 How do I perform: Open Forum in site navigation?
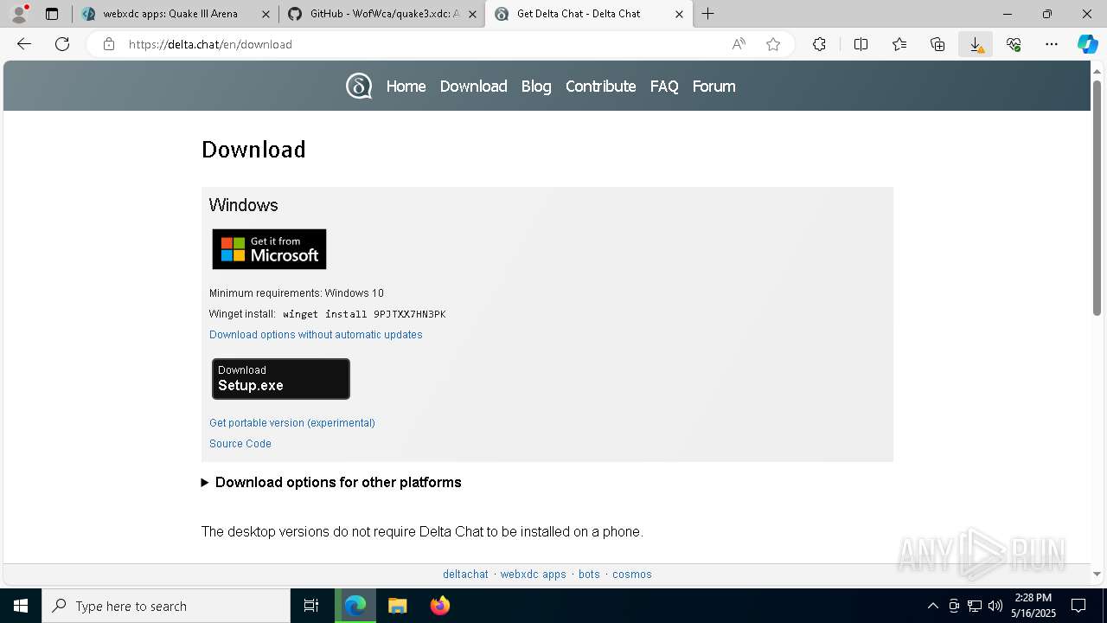point(713,87)
